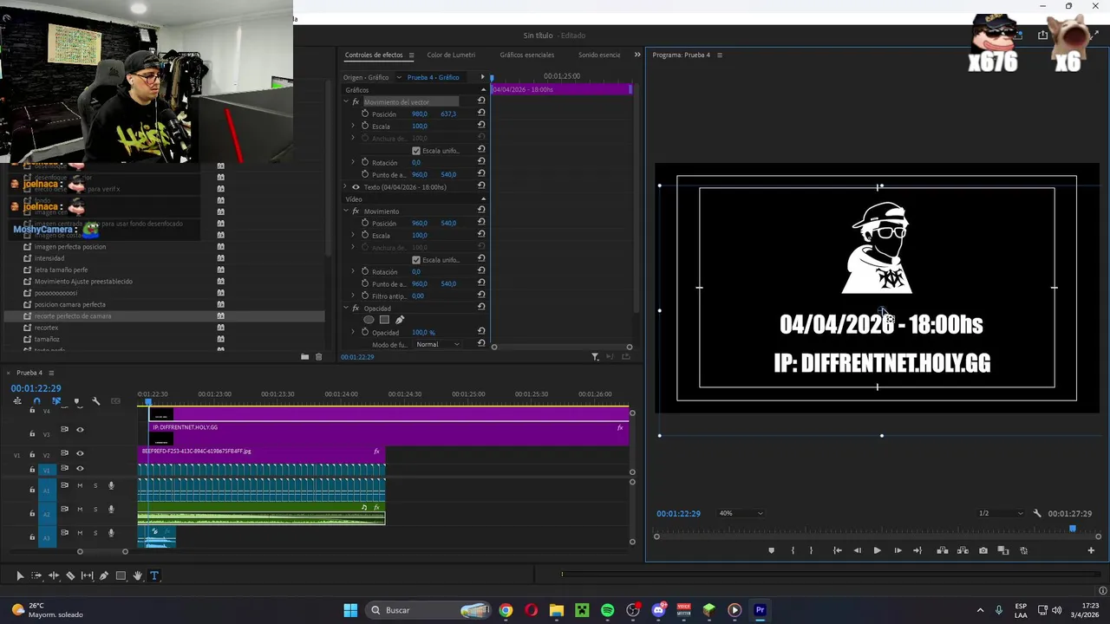Viewport: 1110px width, 624px height.
Task: Click Go to Out point button
Action: click(917, 550)
